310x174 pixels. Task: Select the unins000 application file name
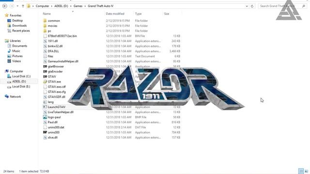[54, 132]
